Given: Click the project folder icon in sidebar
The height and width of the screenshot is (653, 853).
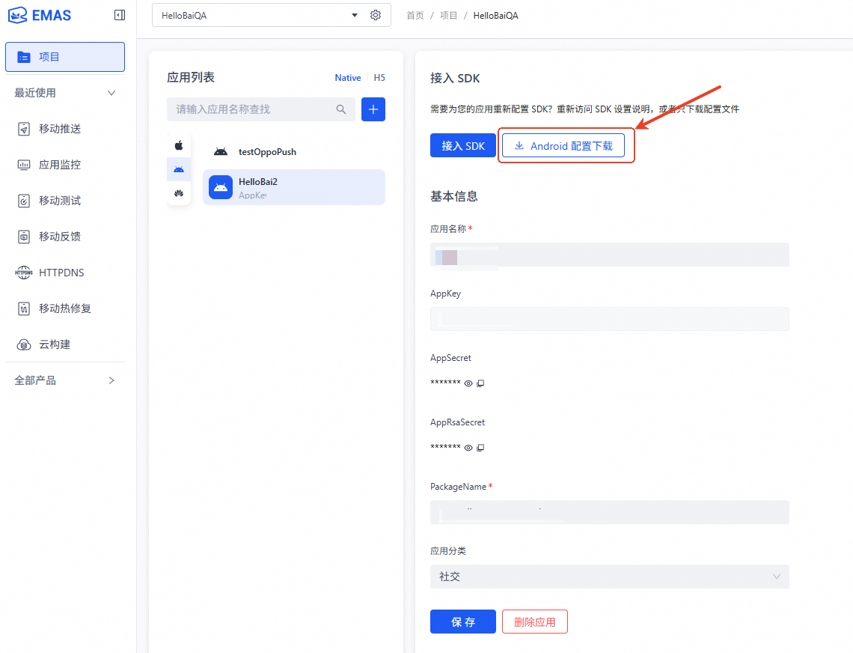Looking at the screenshot, I should tap(24, 57).
